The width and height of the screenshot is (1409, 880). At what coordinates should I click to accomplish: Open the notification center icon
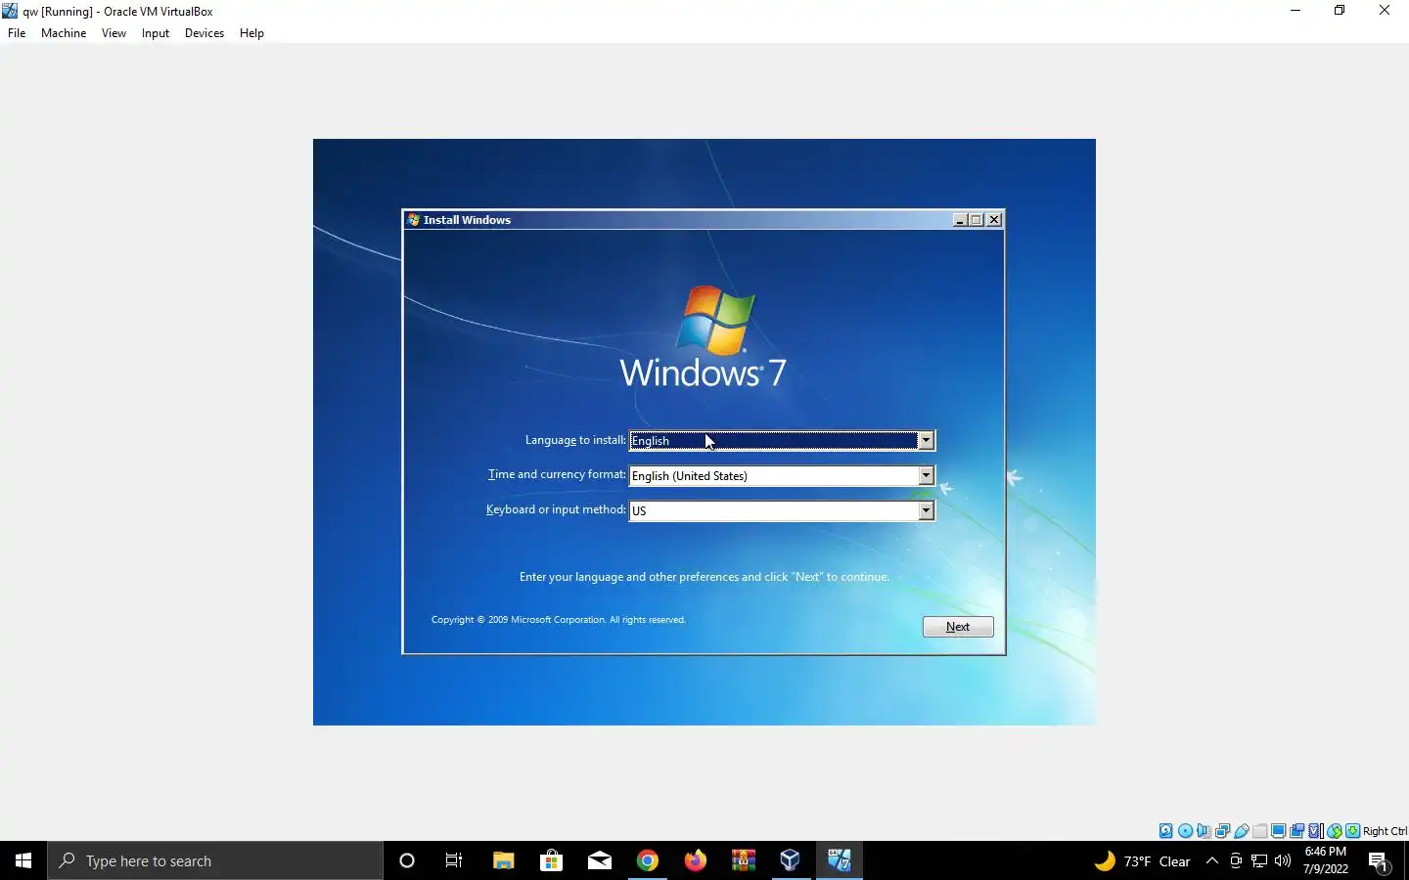[x=1379, y=861]
